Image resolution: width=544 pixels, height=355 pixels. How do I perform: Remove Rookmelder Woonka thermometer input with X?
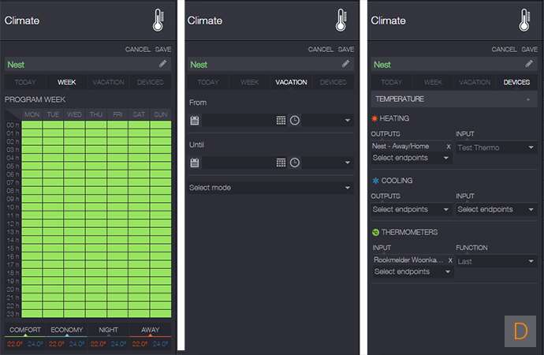coord(450,260)
